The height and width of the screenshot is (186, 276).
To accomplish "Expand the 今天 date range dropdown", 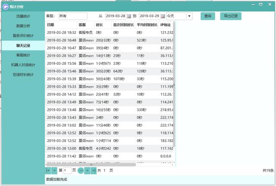I will [x=189, y=16].
